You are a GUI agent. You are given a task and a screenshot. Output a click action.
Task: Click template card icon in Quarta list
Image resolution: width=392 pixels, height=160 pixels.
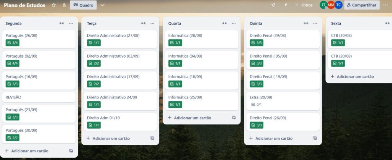pyautogui.click(x=234, y=118)
